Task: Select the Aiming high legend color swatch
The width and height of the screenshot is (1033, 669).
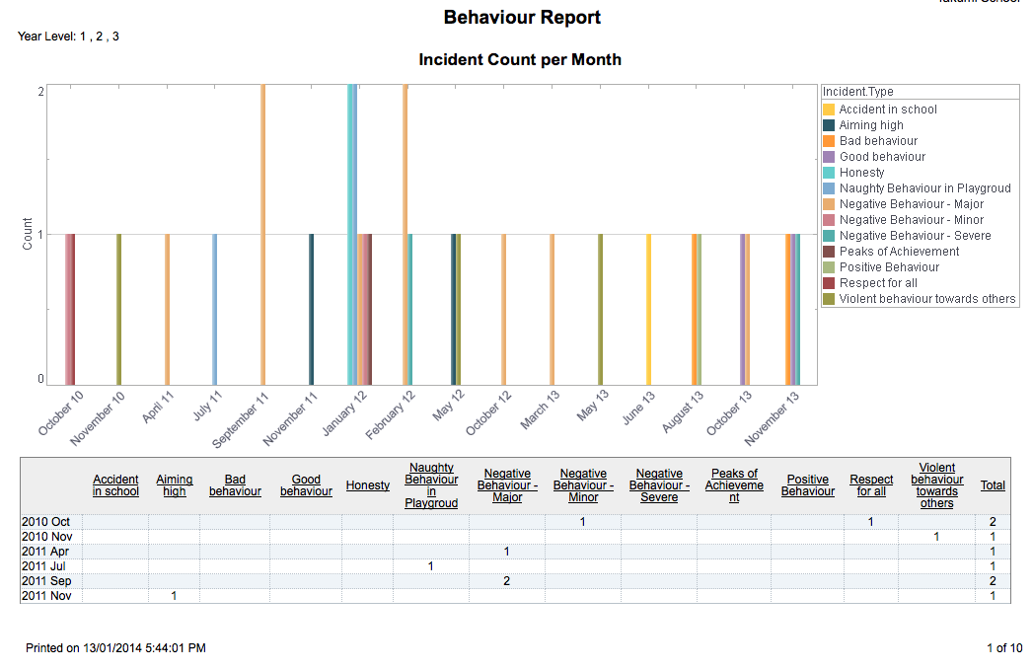Action: coord(829,125)
